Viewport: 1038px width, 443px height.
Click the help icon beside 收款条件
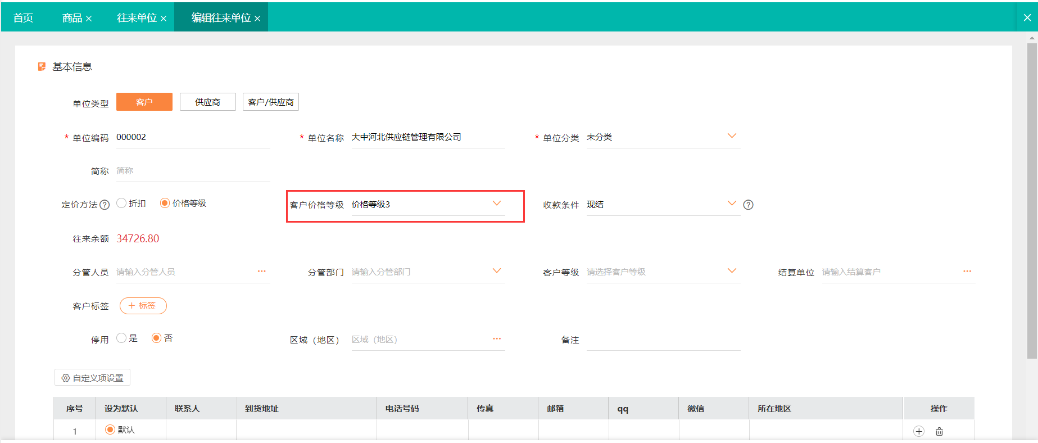[x=748, y=205]
